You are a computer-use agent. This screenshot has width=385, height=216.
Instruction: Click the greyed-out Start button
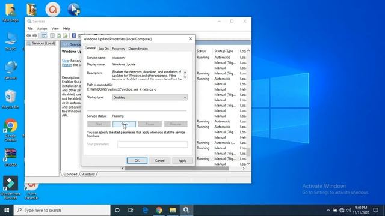pyautogui.click(x=99, y=124)
